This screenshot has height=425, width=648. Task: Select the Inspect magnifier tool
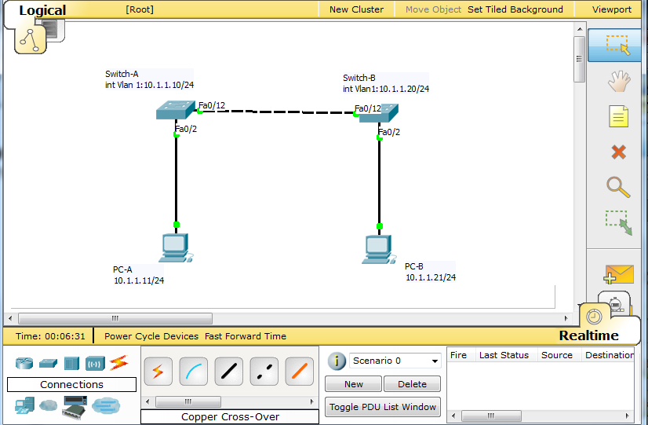click(x=618, y=187)
